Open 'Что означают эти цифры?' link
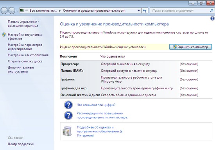The image size is (215, 150). (96, 105)
